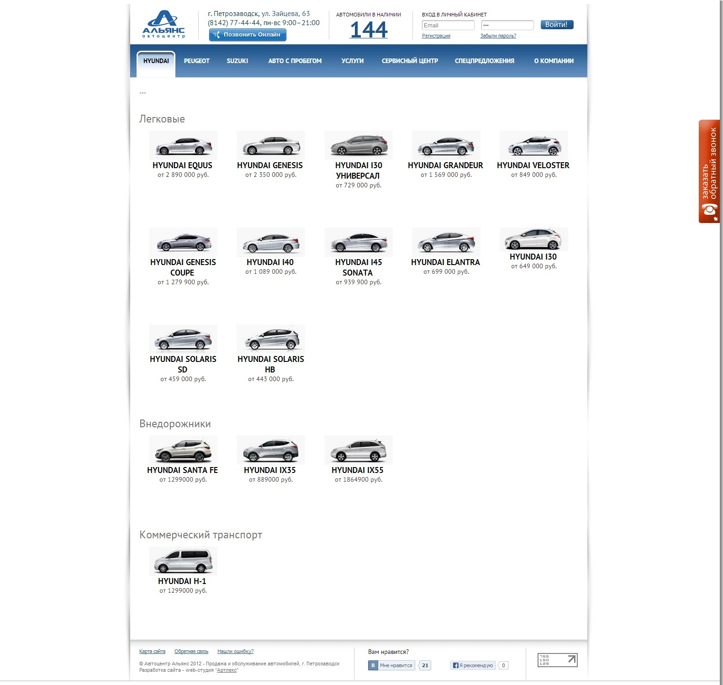Click the Позвонить Онлайн button
Image resolution: width=723 pixels, height=685 pixels.
(248, 35)
